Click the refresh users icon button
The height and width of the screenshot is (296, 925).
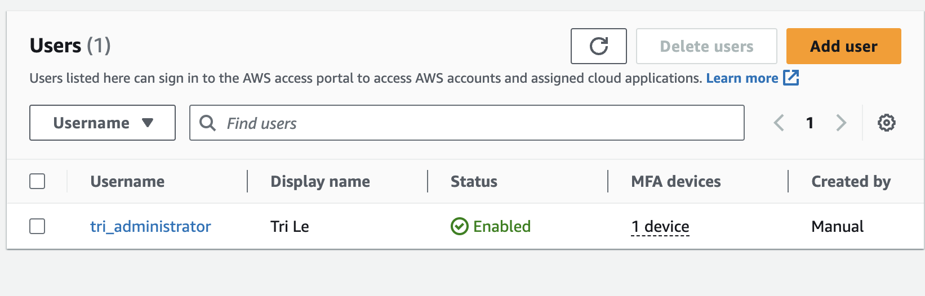(x=598, y=46)
